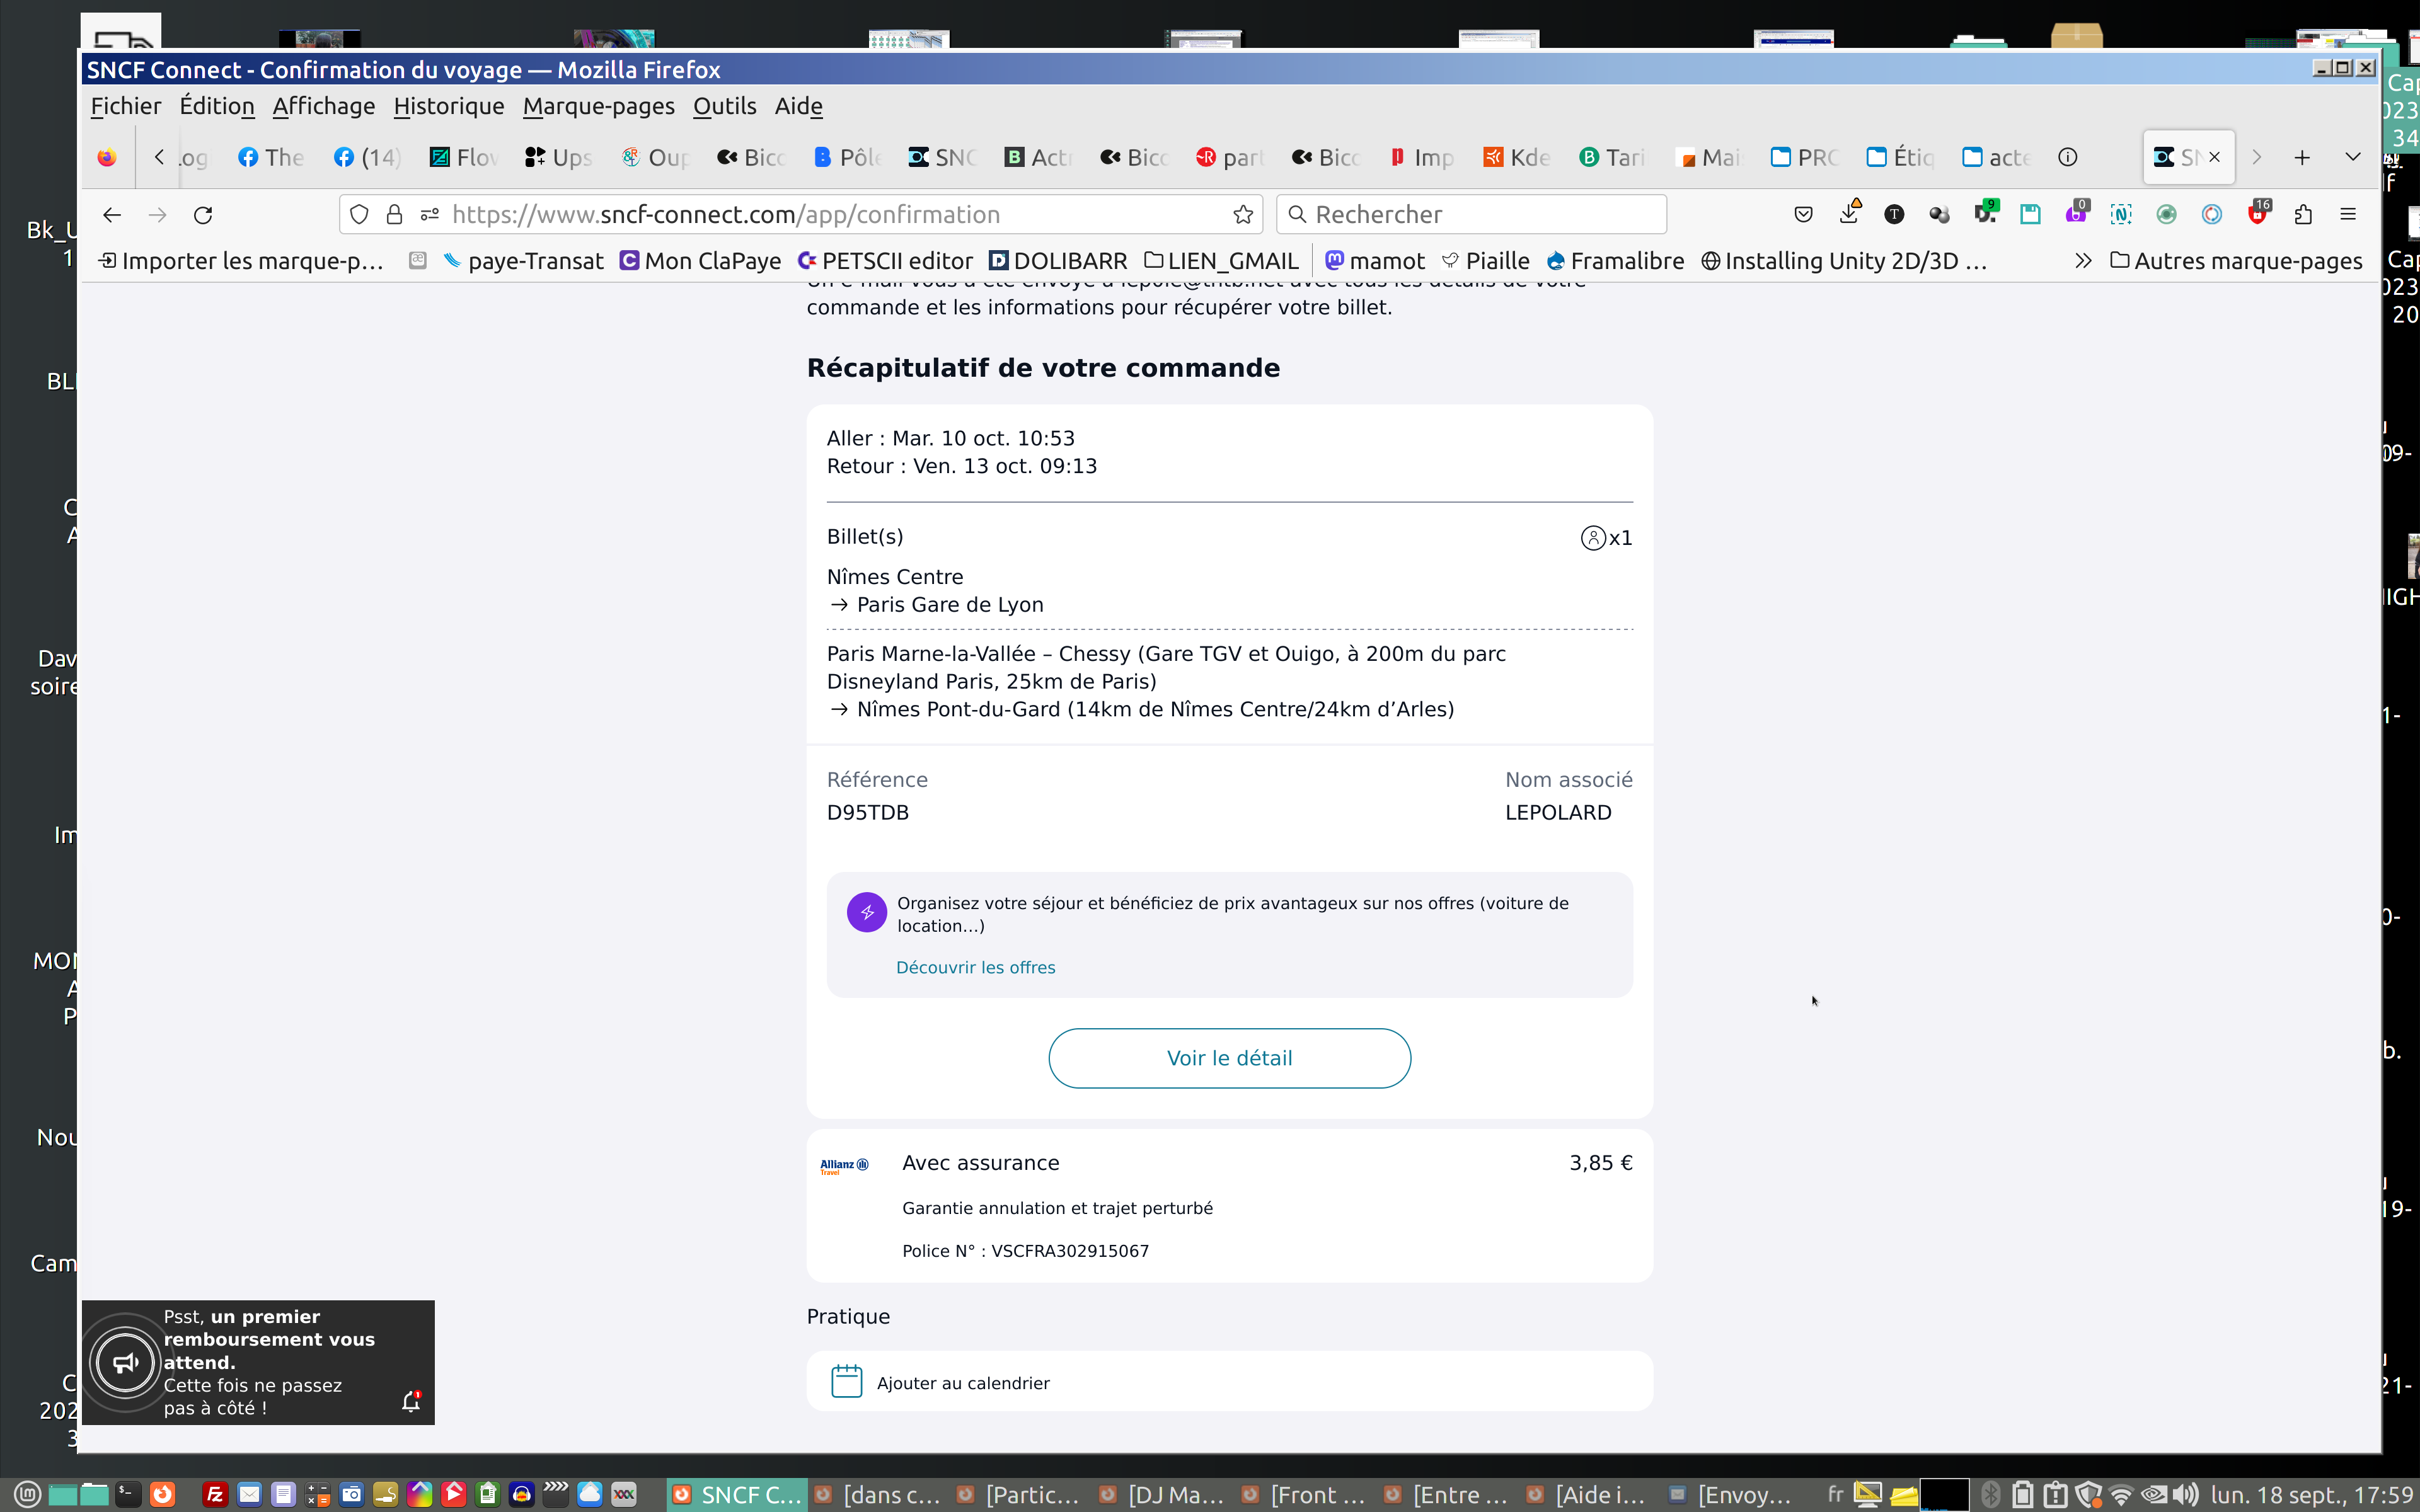
Task: Open the Historique menu
Action: (x=448, y=106)
